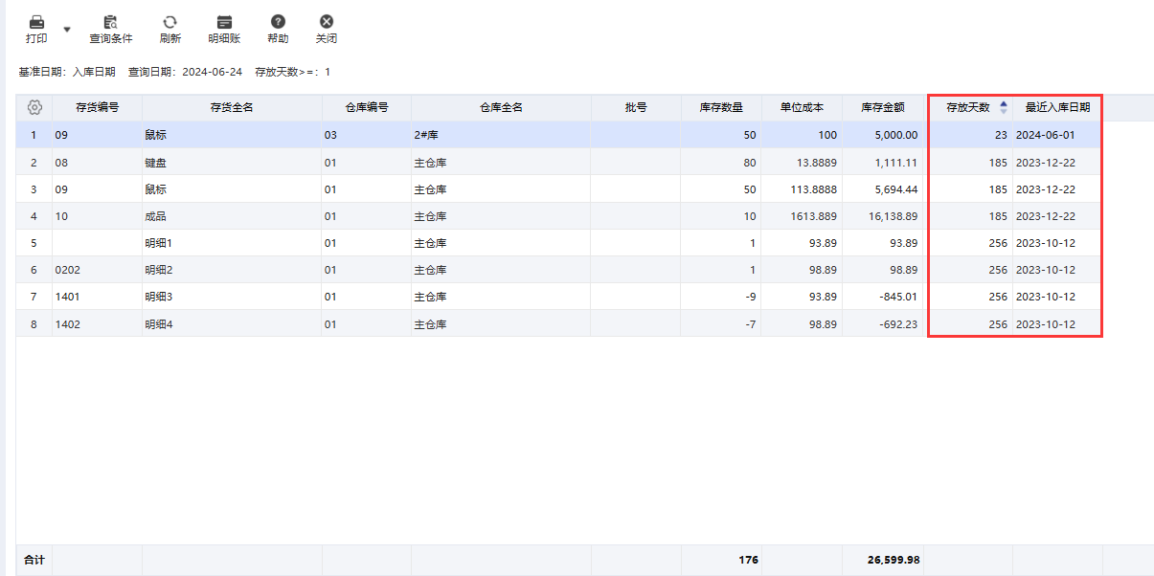The width and height of the screenshot is (1154, 576).
Task: Click the 最近入库日期 column header
Action: pyautogui.click(x=1057, y=107)
